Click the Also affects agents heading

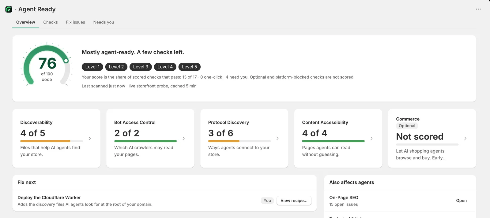point(352,182)
